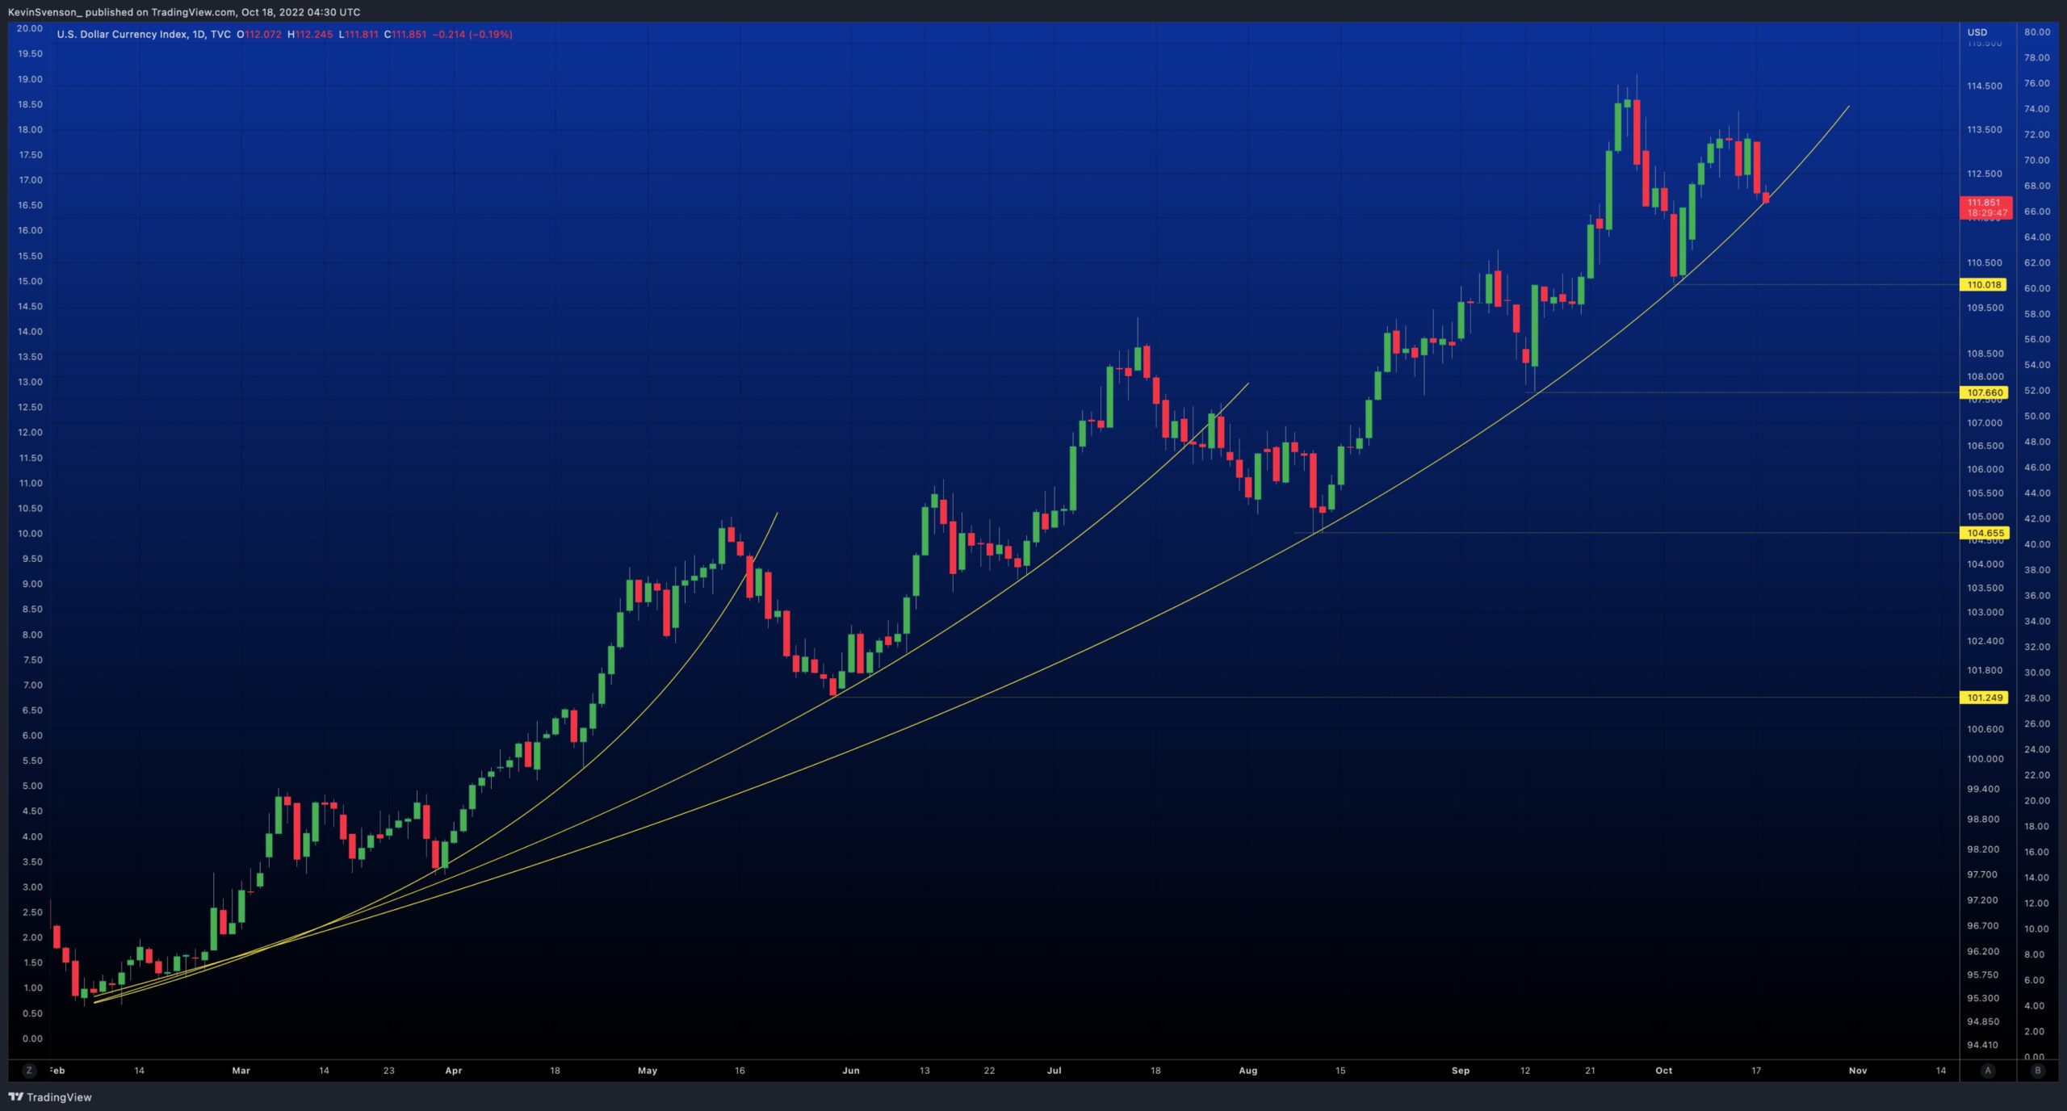Viewport: 2067px width, 1111px height.
Task: Click the Aug label on time axis
Action: tap(1248, 1071)
